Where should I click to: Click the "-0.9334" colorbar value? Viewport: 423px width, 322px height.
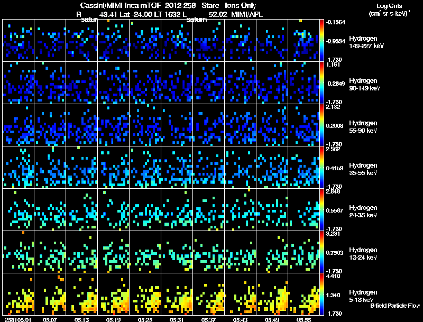336,41
